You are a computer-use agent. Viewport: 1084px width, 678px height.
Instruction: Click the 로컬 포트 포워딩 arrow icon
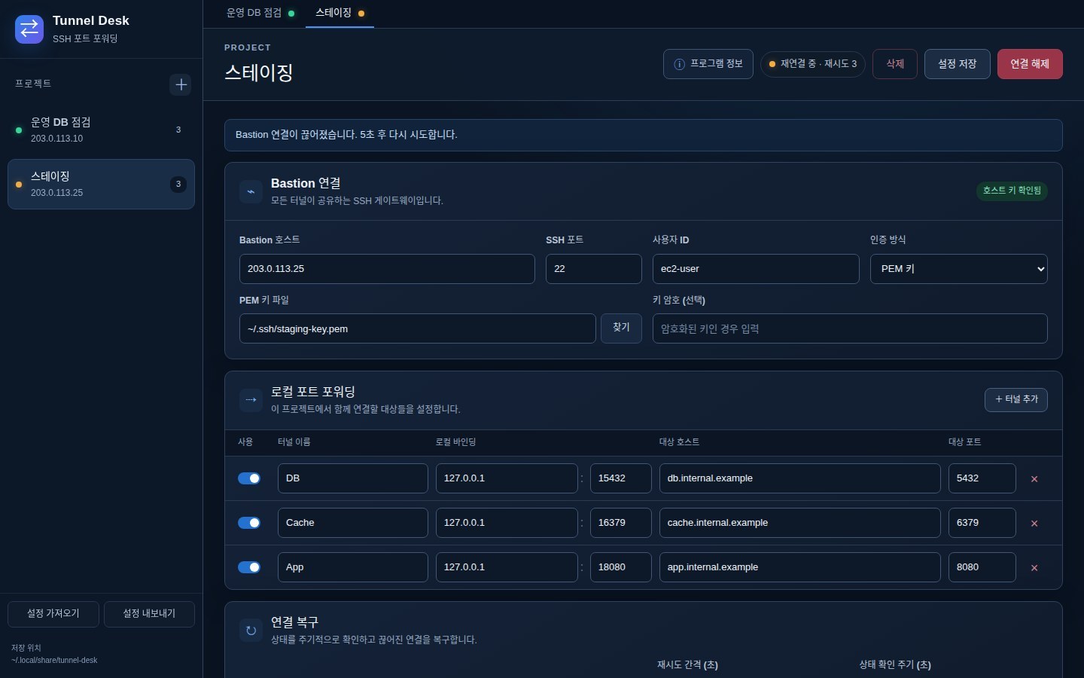pos(251,400)
